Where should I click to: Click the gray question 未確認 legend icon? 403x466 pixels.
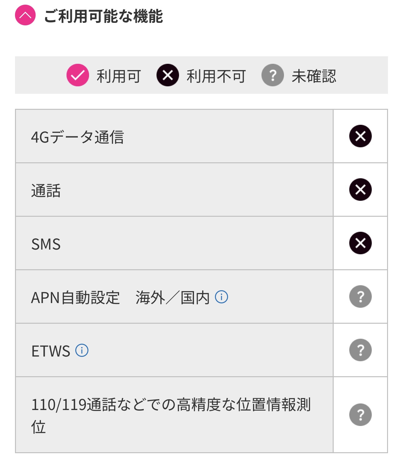pyautogui.click(x=273, y=75)
